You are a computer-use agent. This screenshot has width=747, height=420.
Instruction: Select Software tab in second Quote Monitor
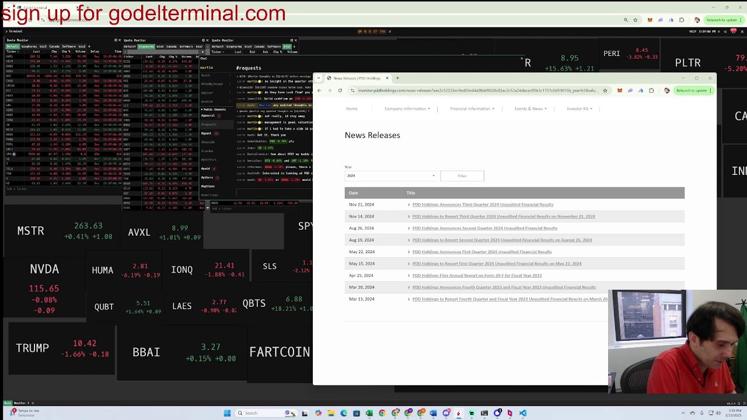click(x=187, y=46)
